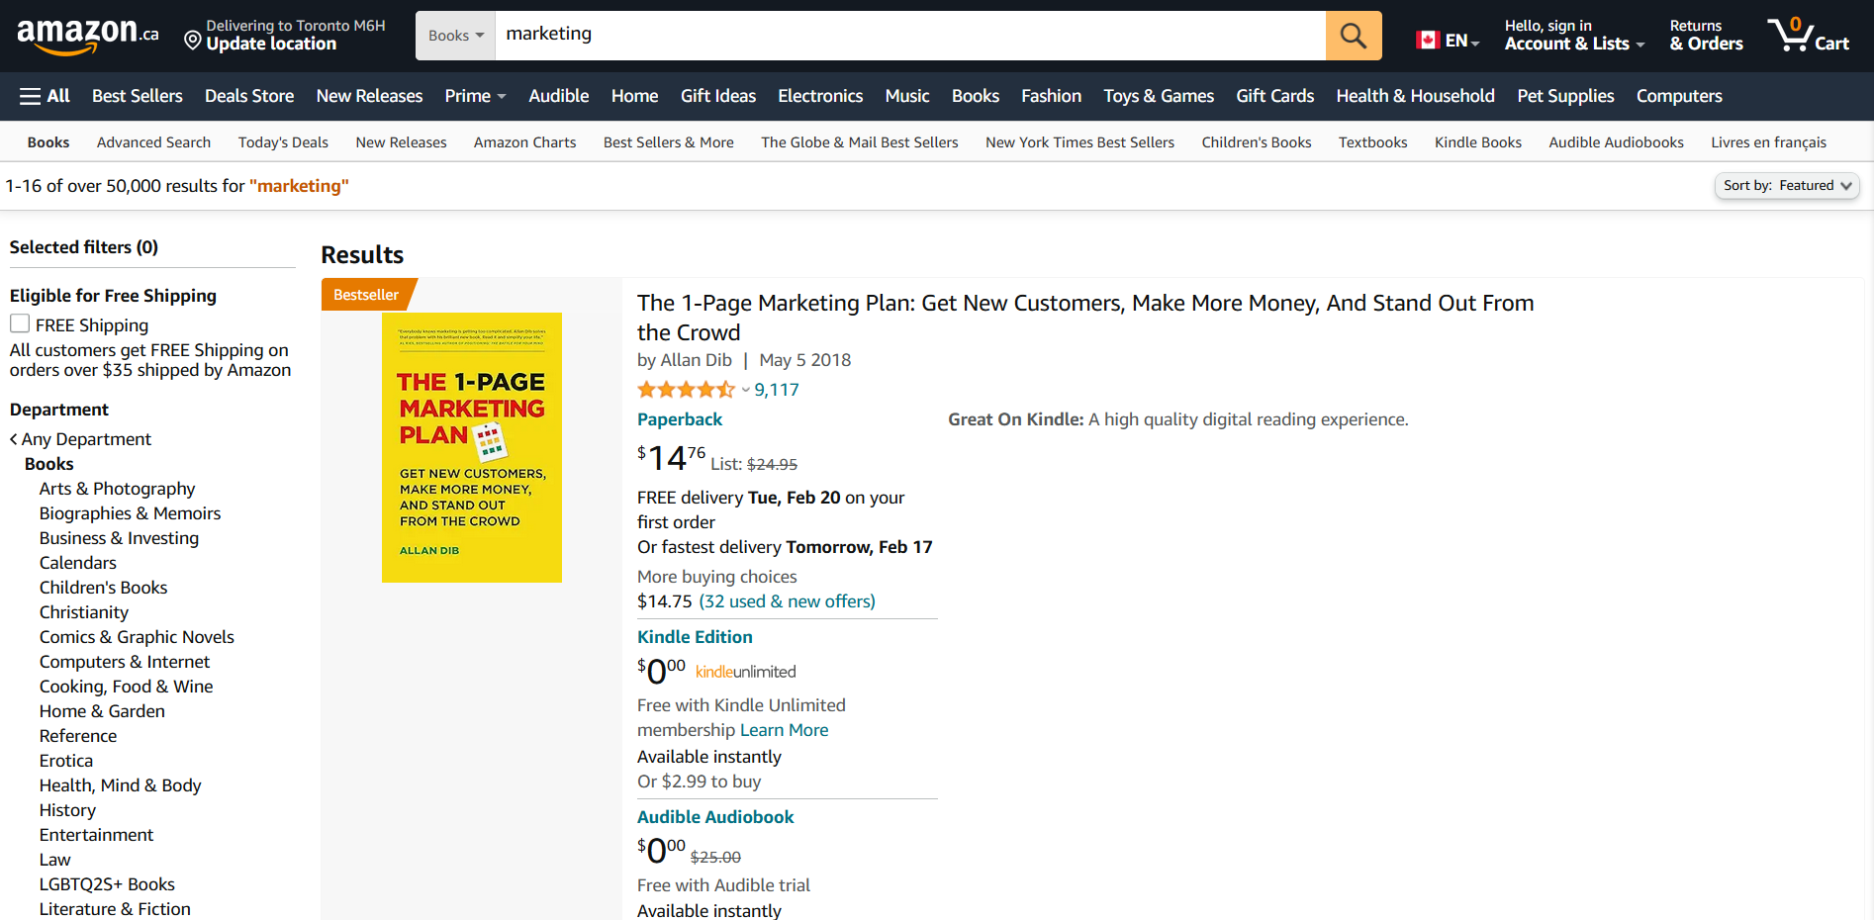Go to New Releases in main nav
1874x920 pixels.
click(x=369, y=96)
